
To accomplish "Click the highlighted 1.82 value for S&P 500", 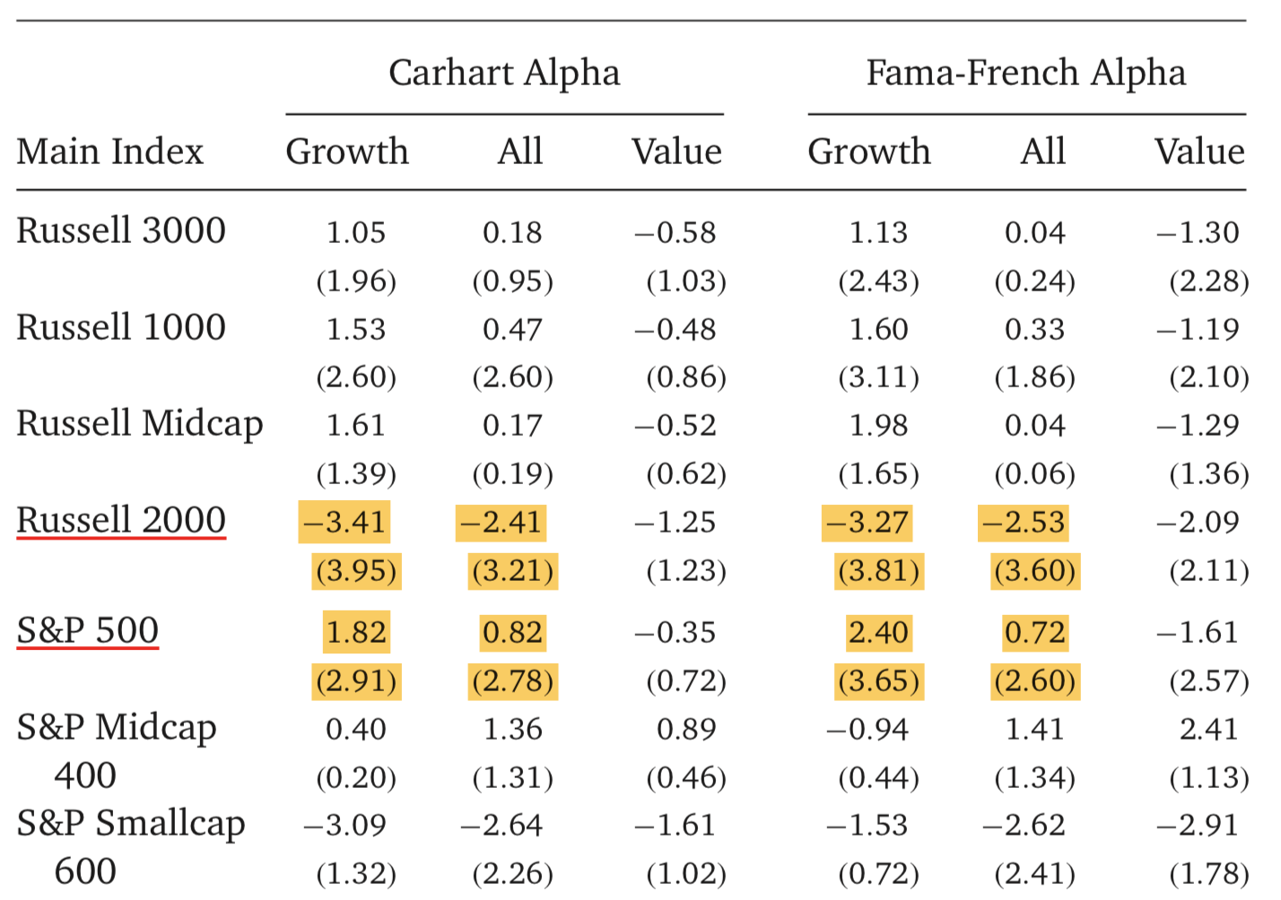I will click(356, 633).
